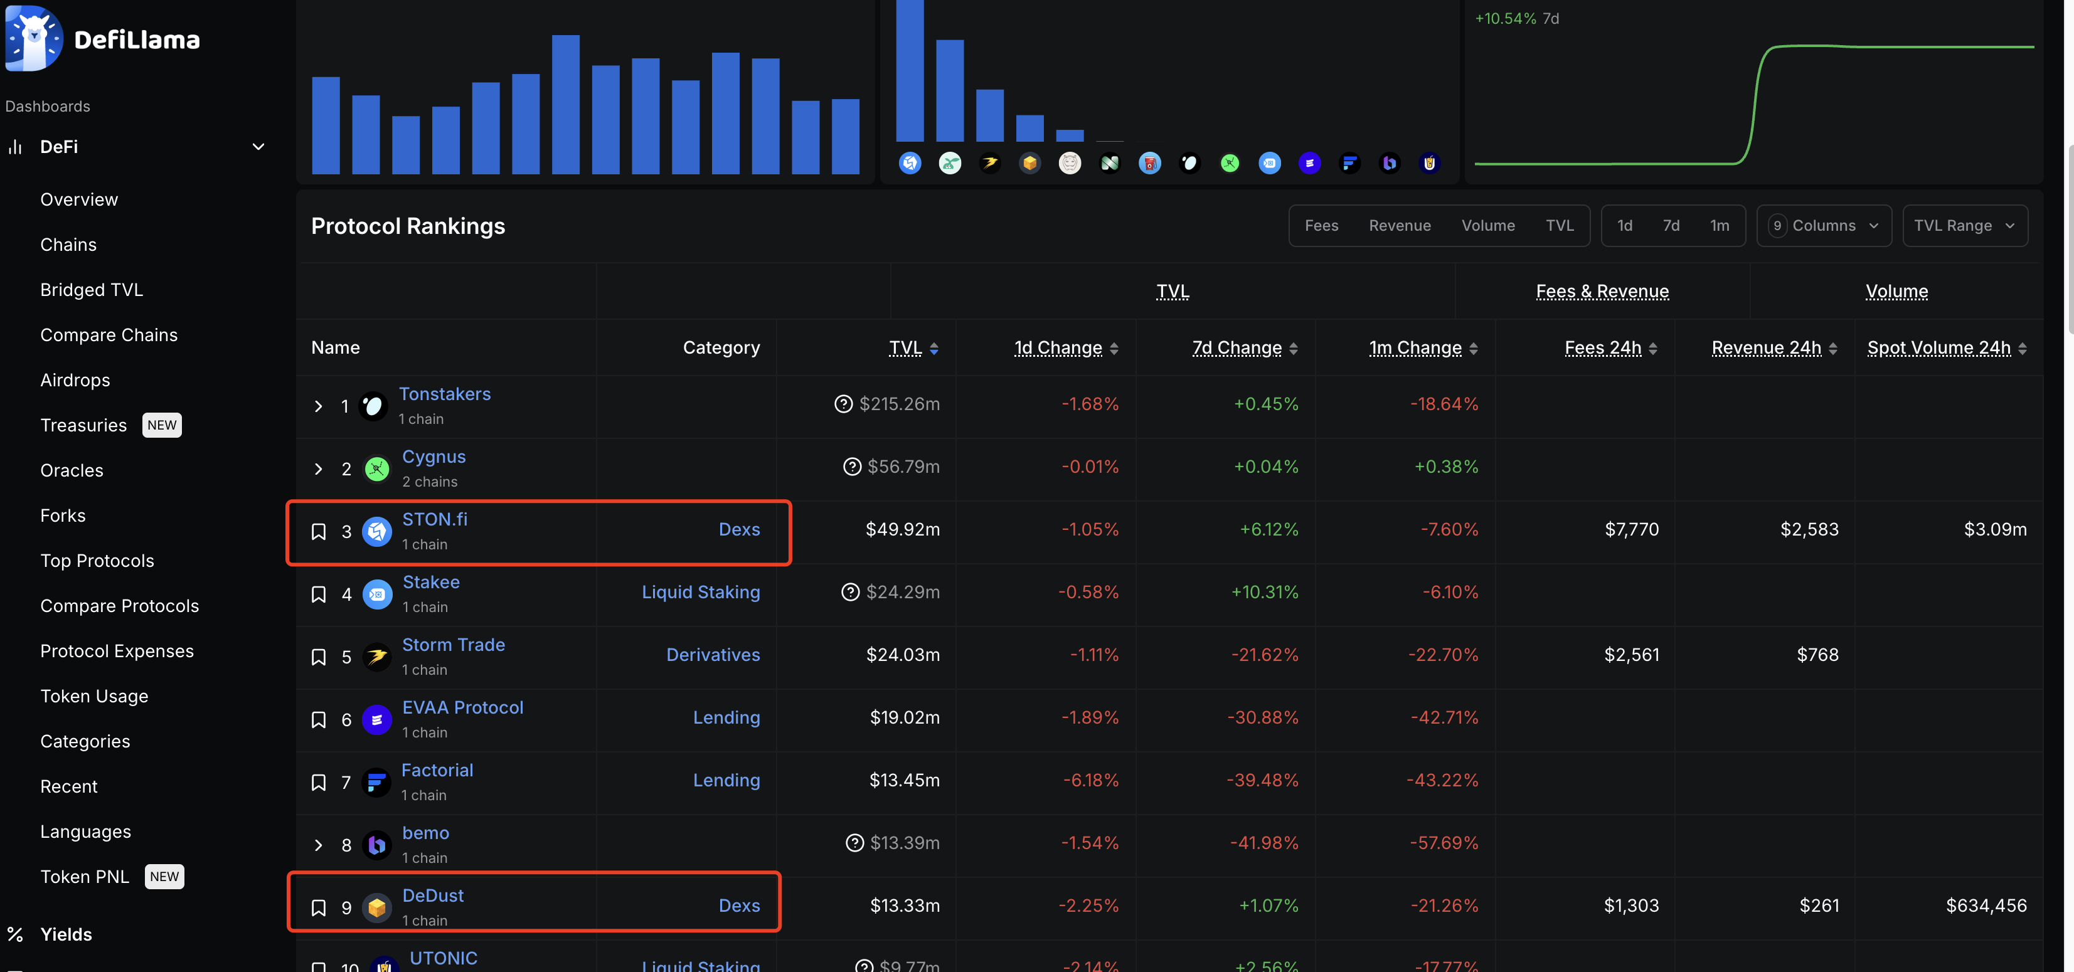Open the Tonstakers protocol link
2074x972 pixels.
click(x=444, y=394)
